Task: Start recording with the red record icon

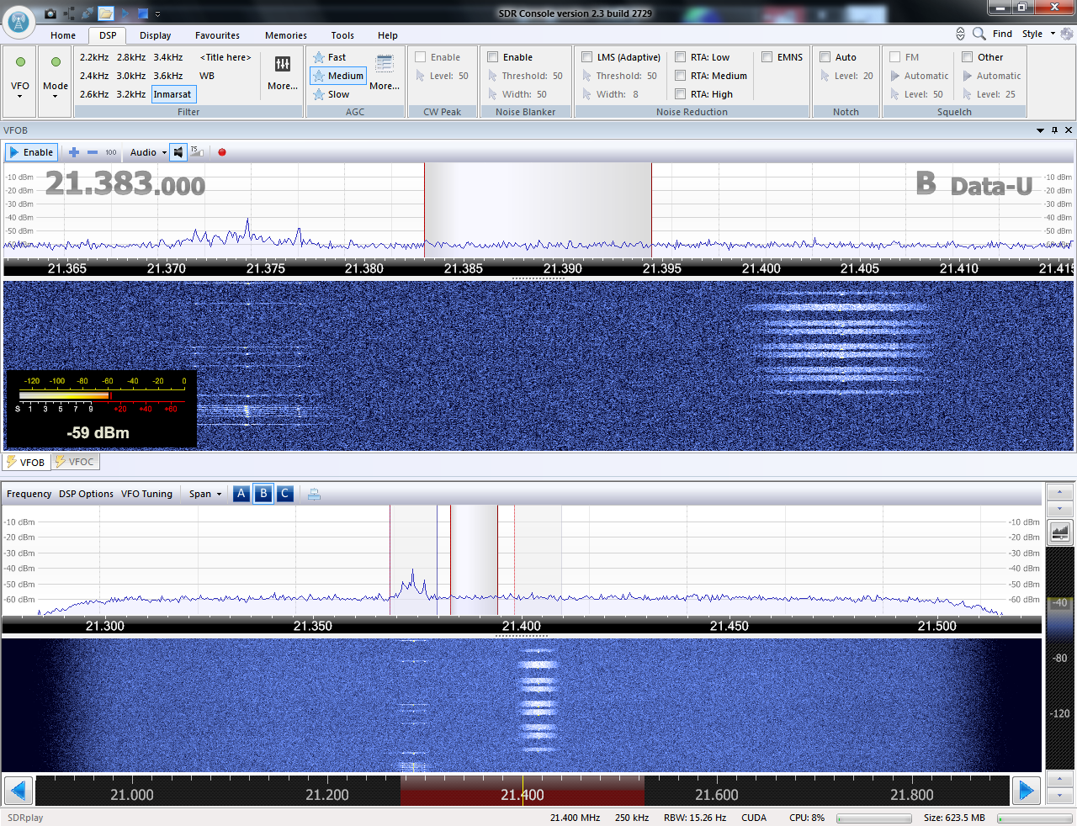Action: point(221,152)
